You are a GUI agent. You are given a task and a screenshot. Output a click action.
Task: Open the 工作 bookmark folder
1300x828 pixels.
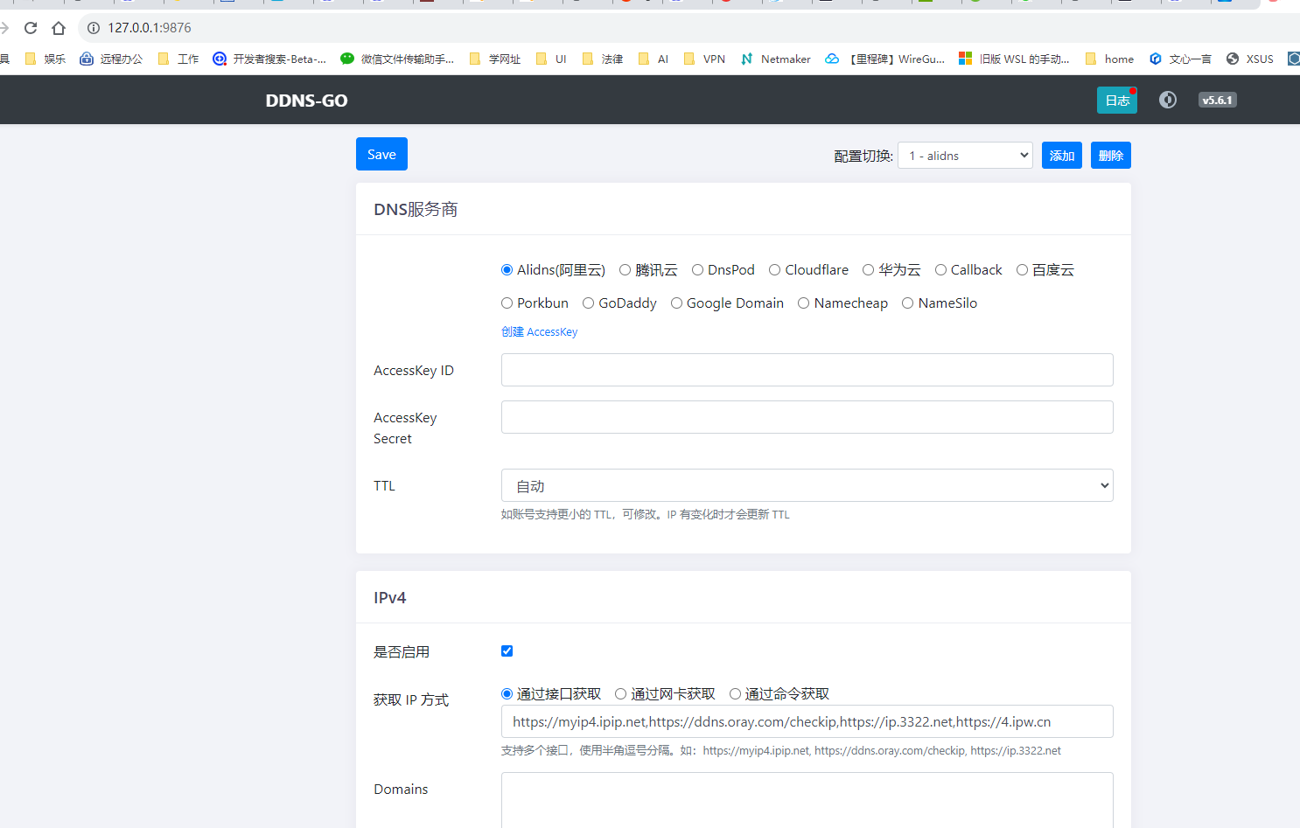[178, 59]
